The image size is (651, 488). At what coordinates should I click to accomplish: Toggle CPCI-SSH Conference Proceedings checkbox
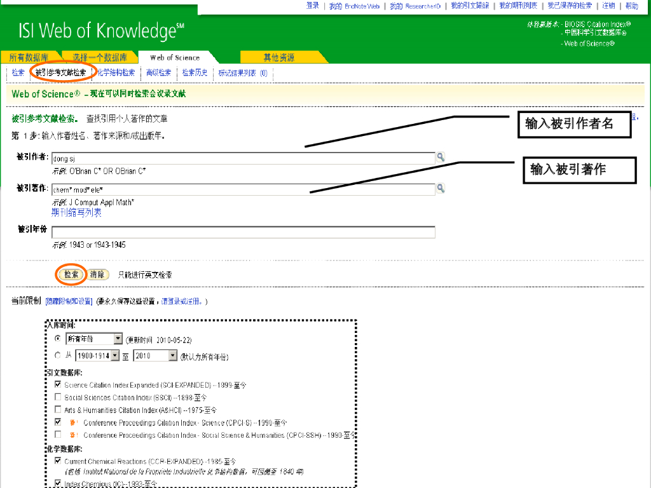[x=58, y=435]
